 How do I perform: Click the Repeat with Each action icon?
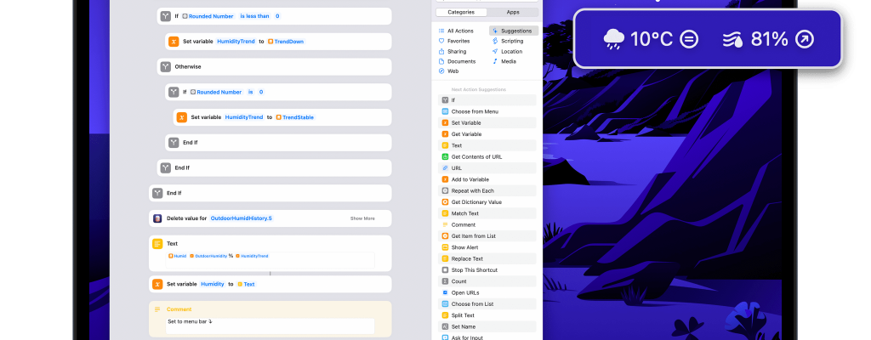tap(445, 190)
